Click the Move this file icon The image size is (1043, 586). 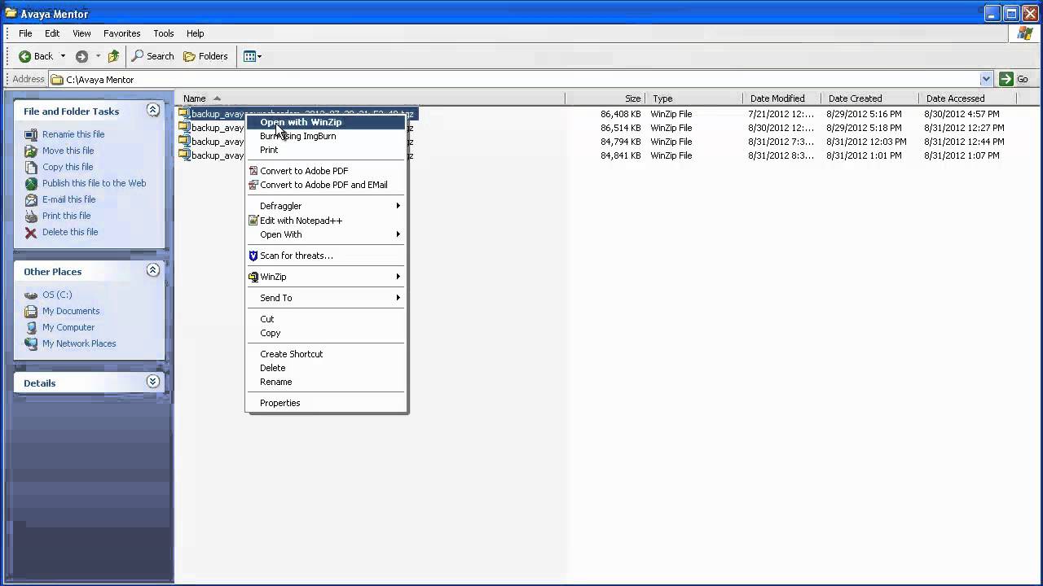(31, 151)
